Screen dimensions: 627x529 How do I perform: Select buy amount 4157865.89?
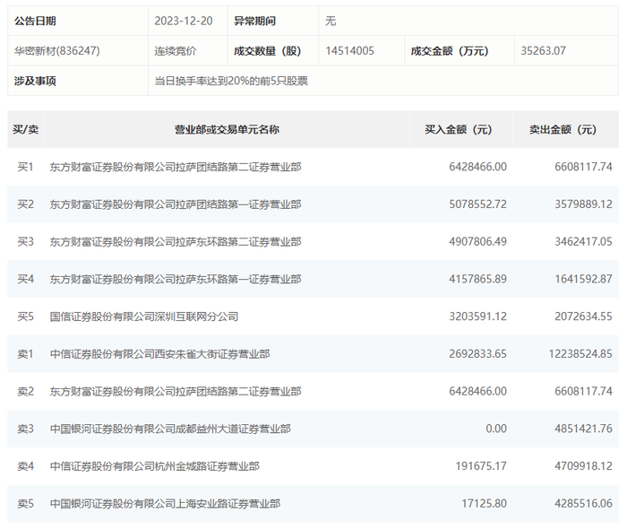(x=477, y=279)
